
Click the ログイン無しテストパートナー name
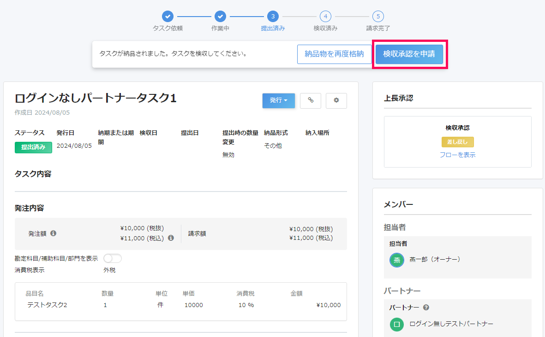click(x=451, y=324)
